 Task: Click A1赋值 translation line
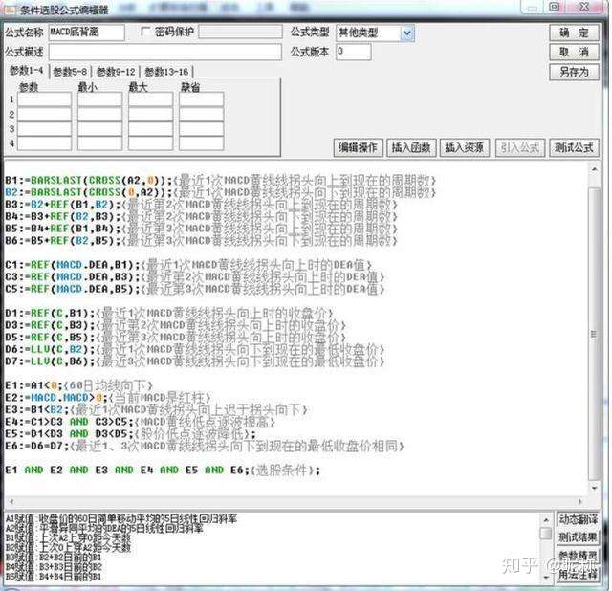point(121,518)
